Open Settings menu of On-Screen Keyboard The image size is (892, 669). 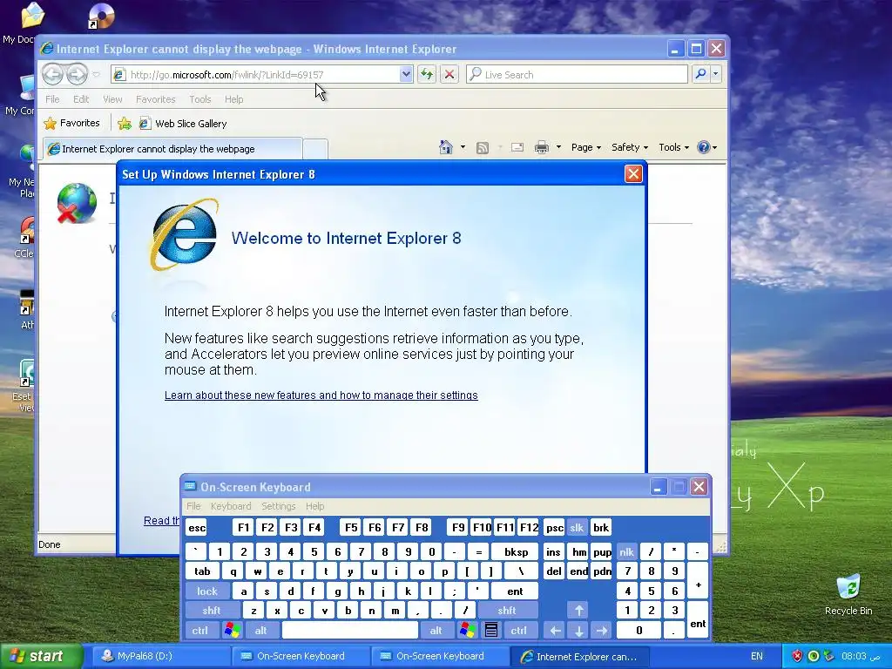(x=278, y=506)
